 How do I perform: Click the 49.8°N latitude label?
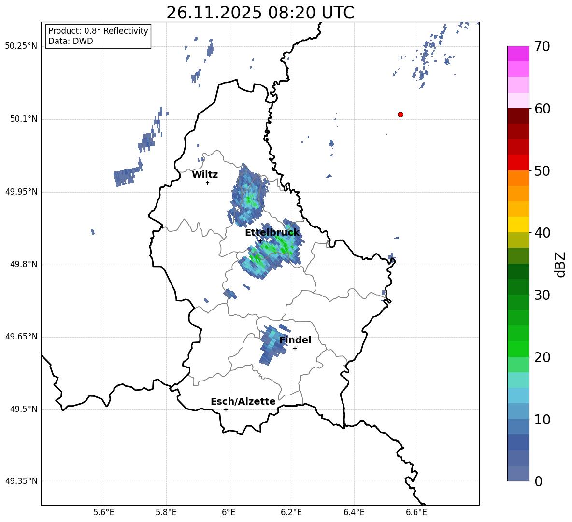tap(24, 264)
